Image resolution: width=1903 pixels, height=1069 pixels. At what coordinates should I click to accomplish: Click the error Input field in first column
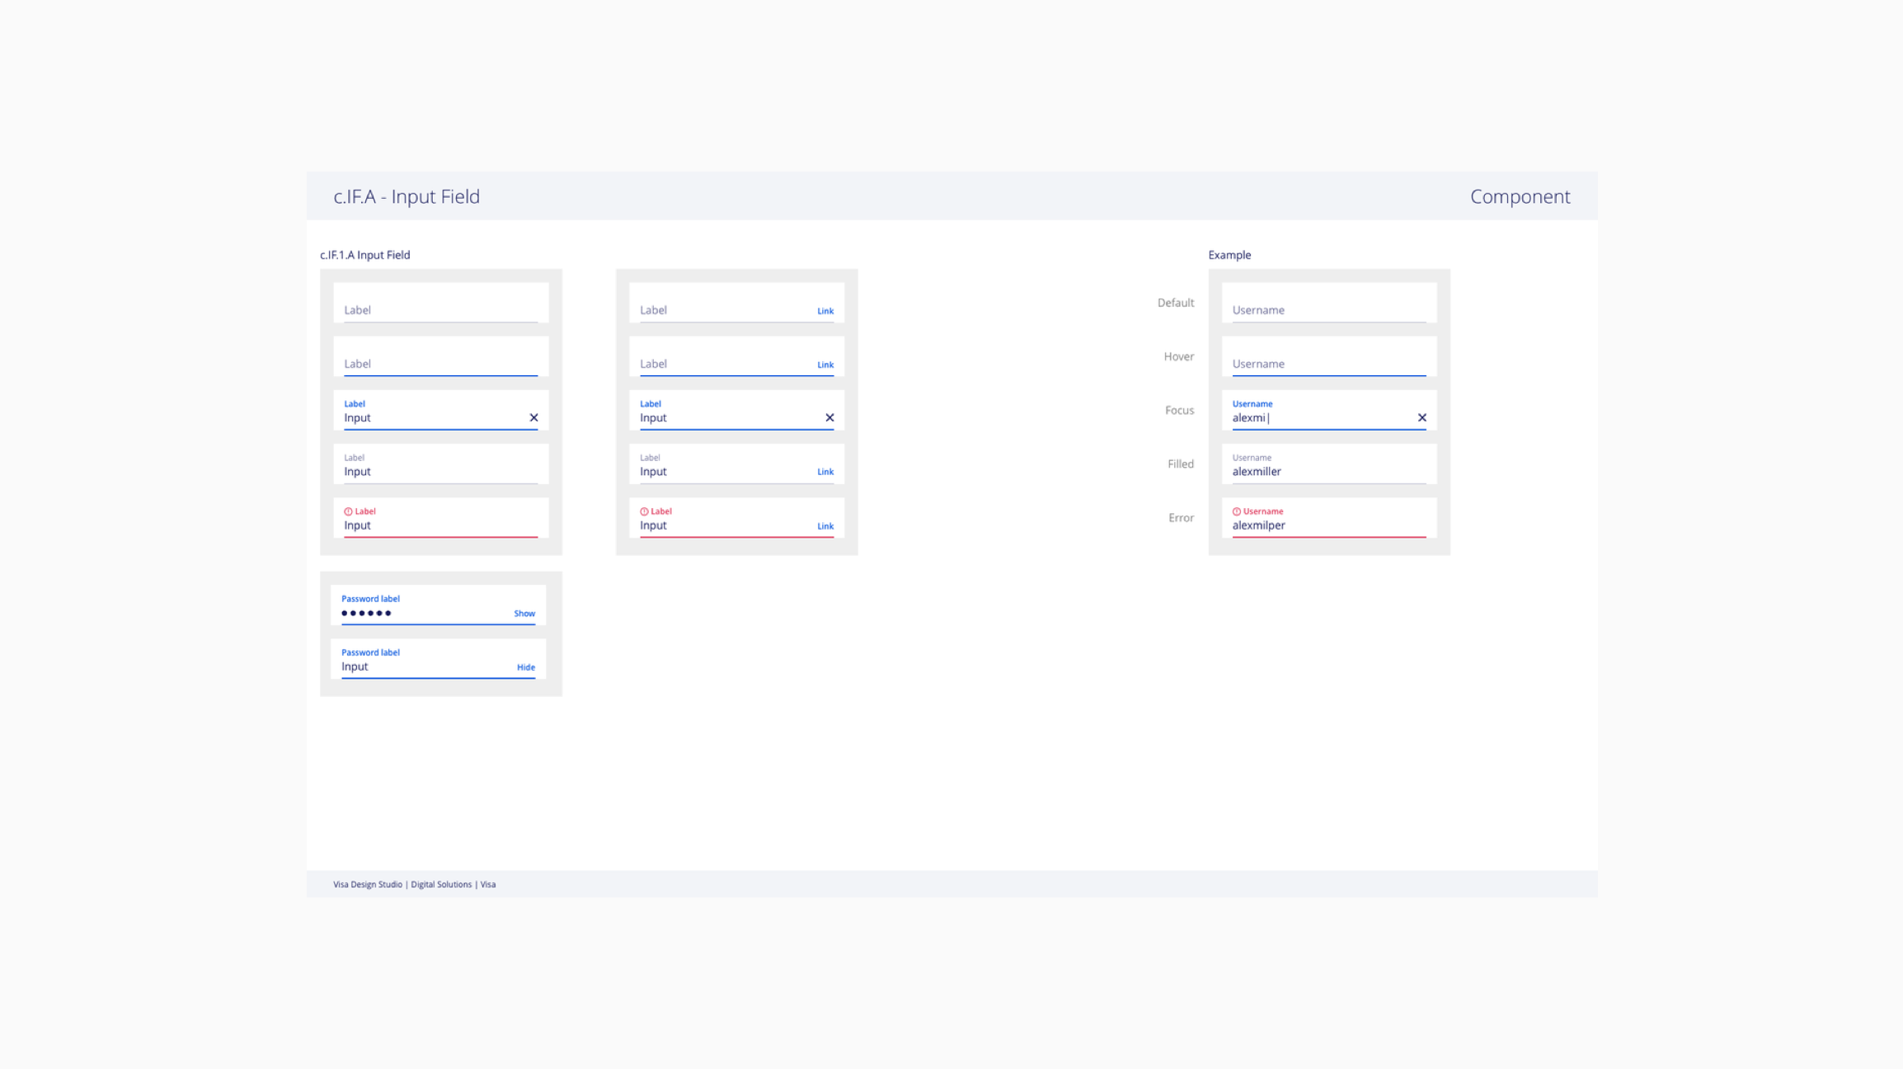(441, 518)
